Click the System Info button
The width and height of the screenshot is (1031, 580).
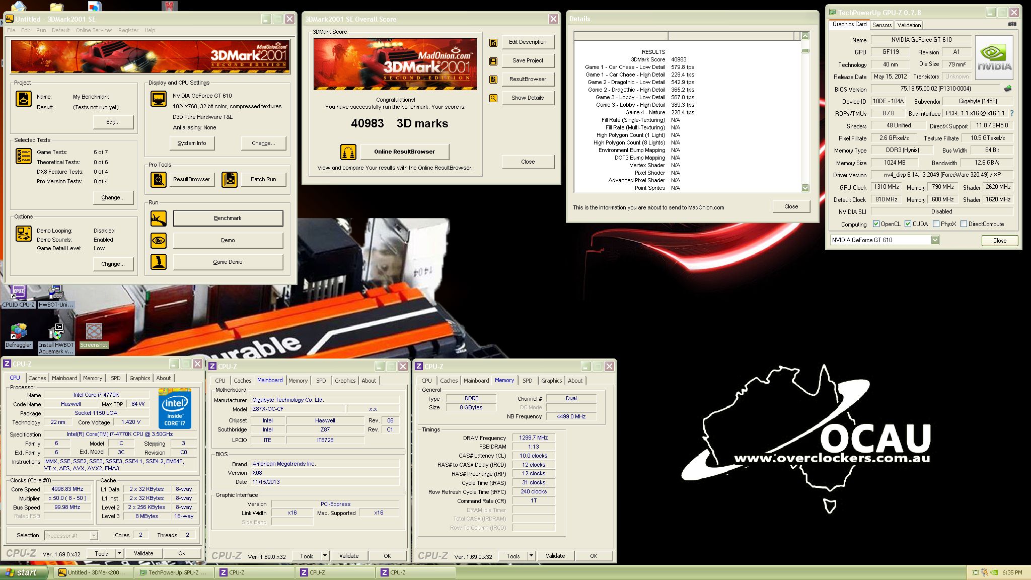191,143
